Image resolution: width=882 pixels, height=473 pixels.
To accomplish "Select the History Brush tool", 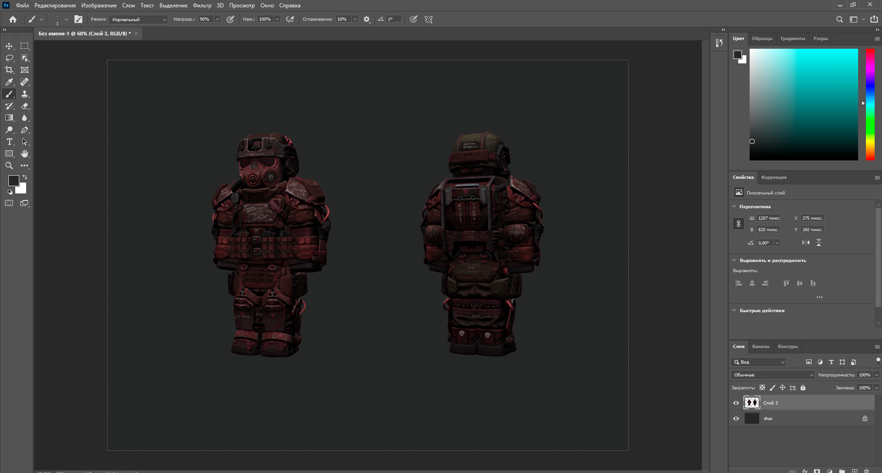I will point(9,106).
